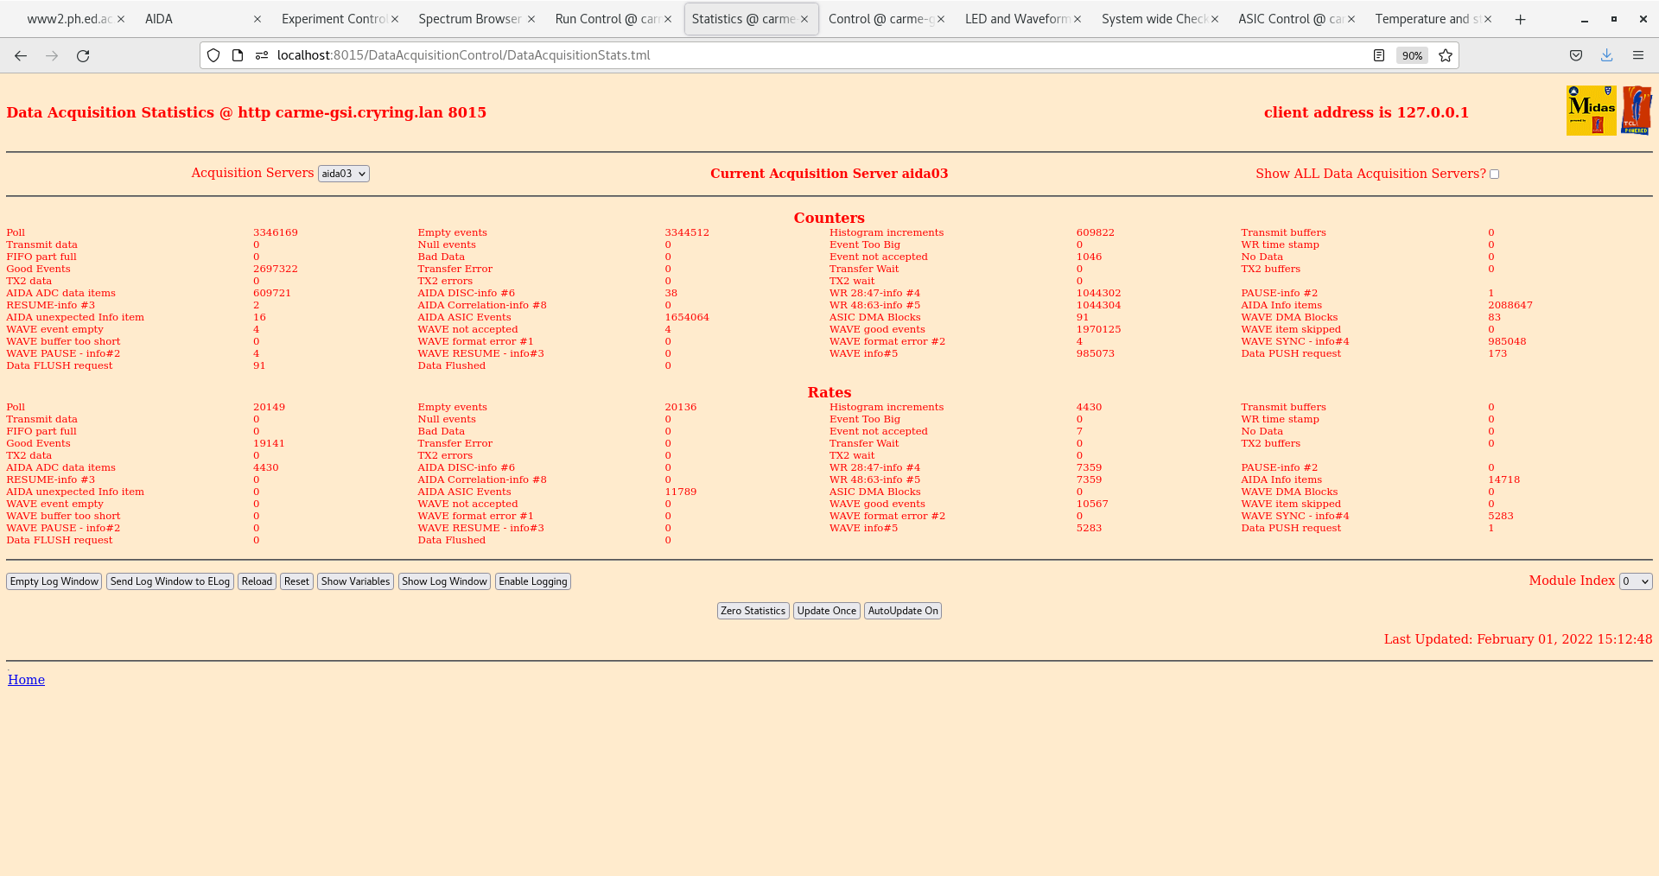Click the Reload button
1659x876 pixels.
click(x=257, y=581)
